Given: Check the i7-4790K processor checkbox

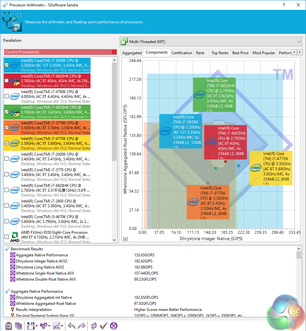Looking at the screenshot, I should pos(7,96).
